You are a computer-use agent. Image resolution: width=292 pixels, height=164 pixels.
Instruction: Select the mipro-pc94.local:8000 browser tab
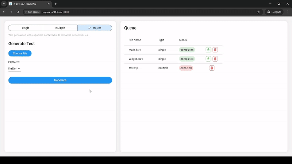[x=30, y=4]
